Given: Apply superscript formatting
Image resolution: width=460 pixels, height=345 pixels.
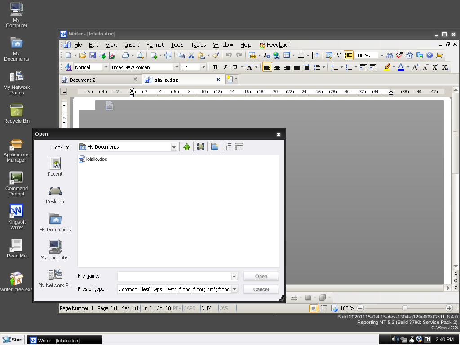Looking at the screenshot, I should pos(435,67).
